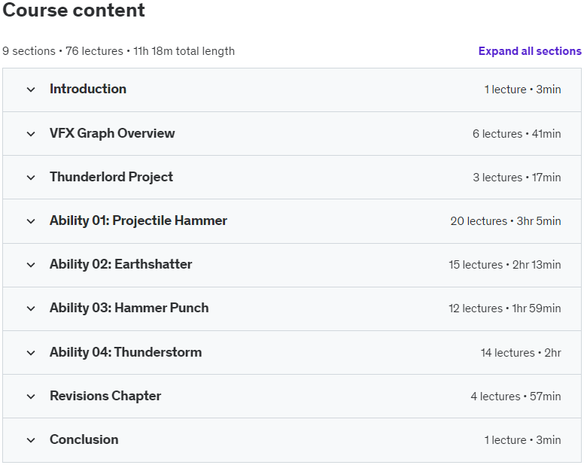Click '14 lectures • 2hr' text
The height and width of the screenshot is (465, 584).
521,353
